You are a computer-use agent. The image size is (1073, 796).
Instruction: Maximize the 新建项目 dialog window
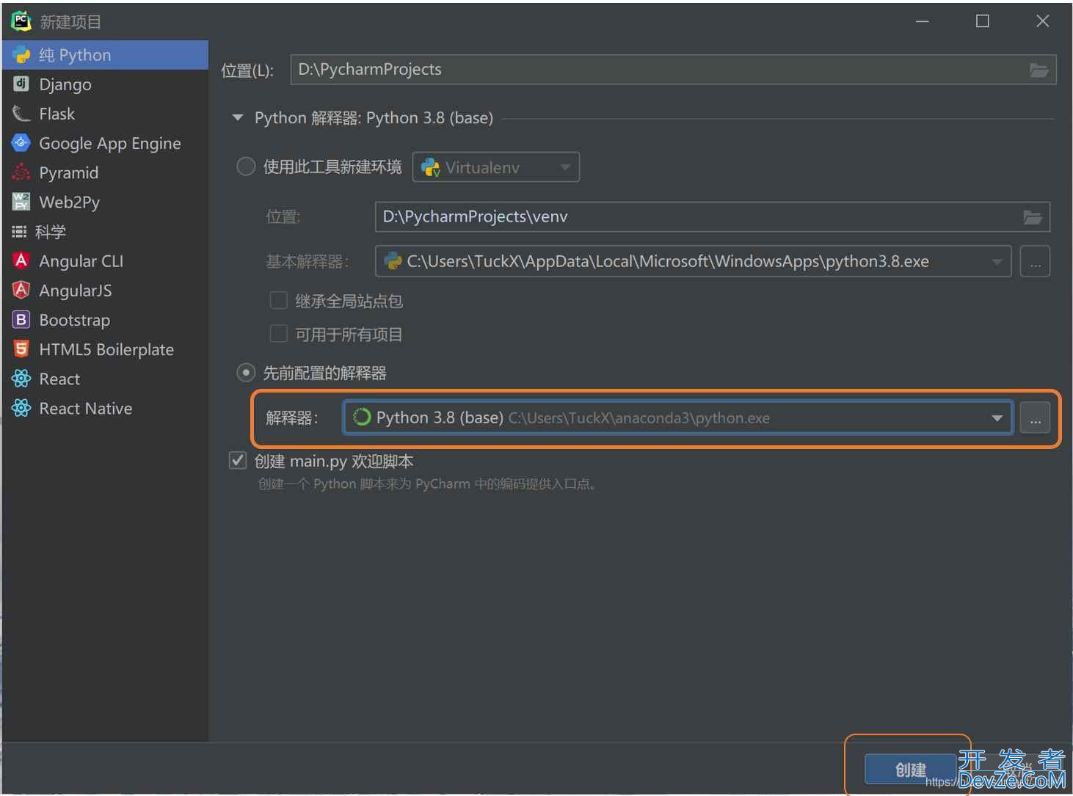tap(983, 21)
